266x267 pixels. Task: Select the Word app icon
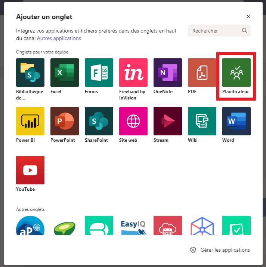click(x=236, y=121)
